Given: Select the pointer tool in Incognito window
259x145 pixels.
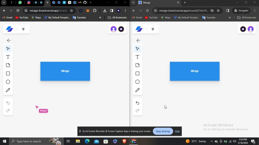Looking at the screenshot, I should 138,49.
